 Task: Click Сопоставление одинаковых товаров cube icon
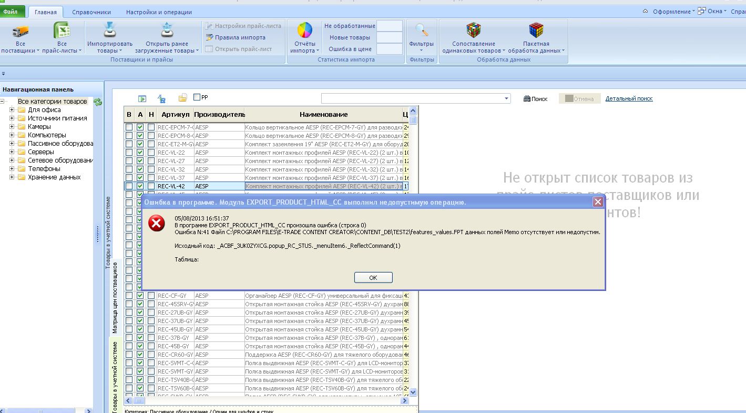click(x=474, y=31)
